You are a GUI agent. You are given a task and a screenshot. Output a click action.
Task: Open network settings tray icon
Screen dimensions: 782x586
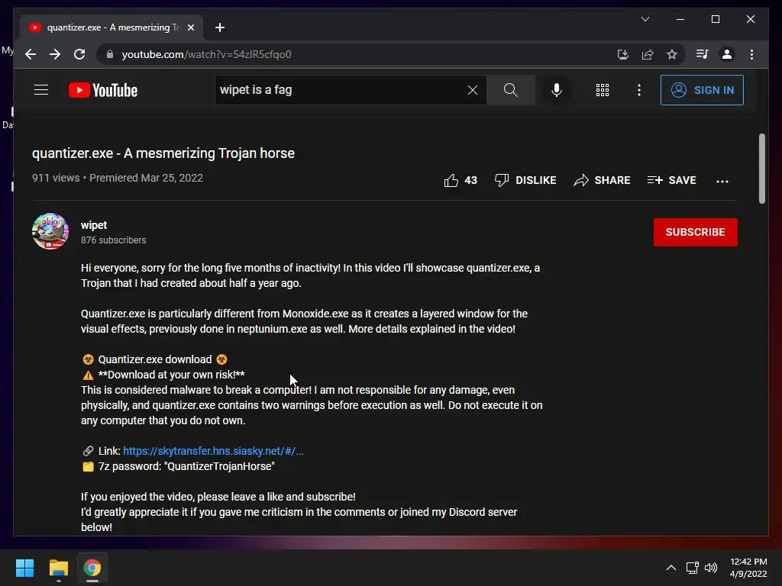(x=692, y=568)
